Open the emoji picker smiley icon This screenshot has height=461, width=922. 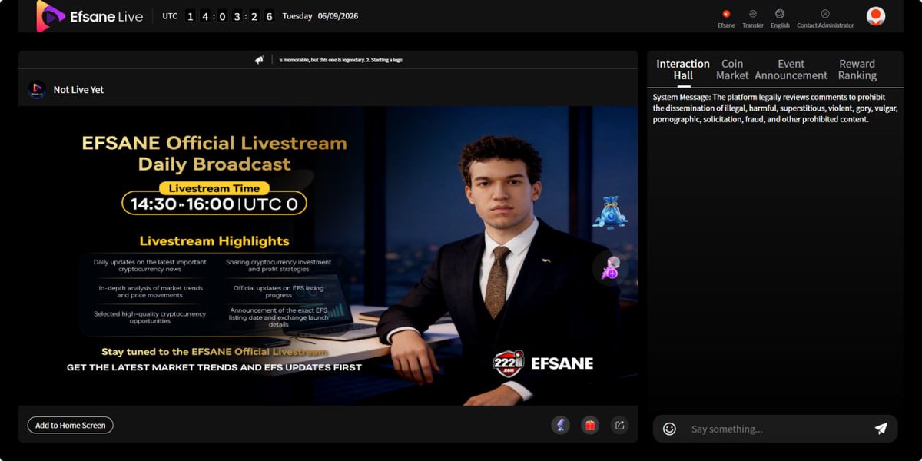(669, 429)
